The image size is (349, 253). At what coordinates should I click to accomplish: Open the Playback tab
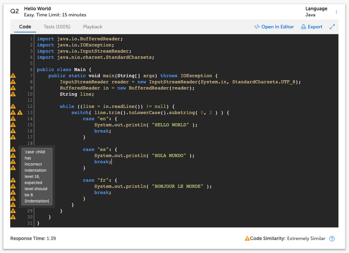point(93,27)
